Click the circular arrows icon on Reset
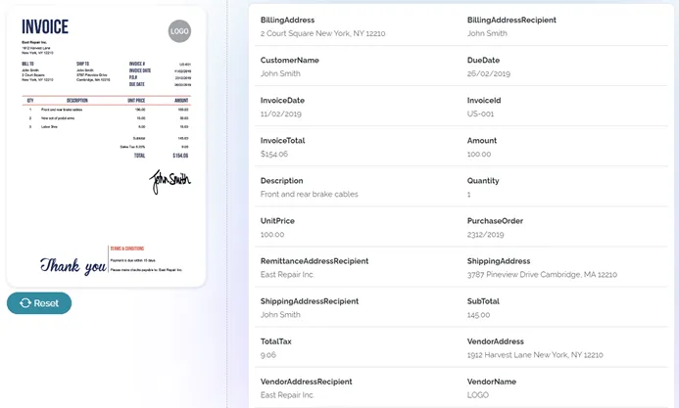The width and height of the screenshot is (679, 408). pos(25,303)
